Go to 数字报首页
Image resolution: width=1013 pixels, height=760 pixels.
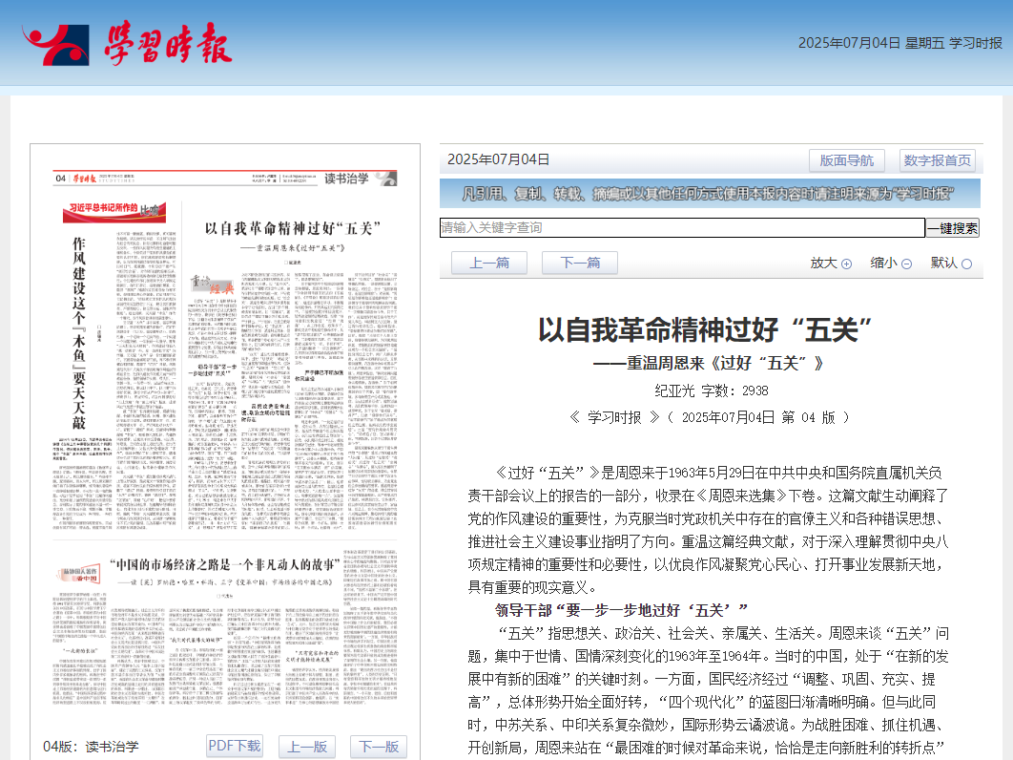click(938, 160)
